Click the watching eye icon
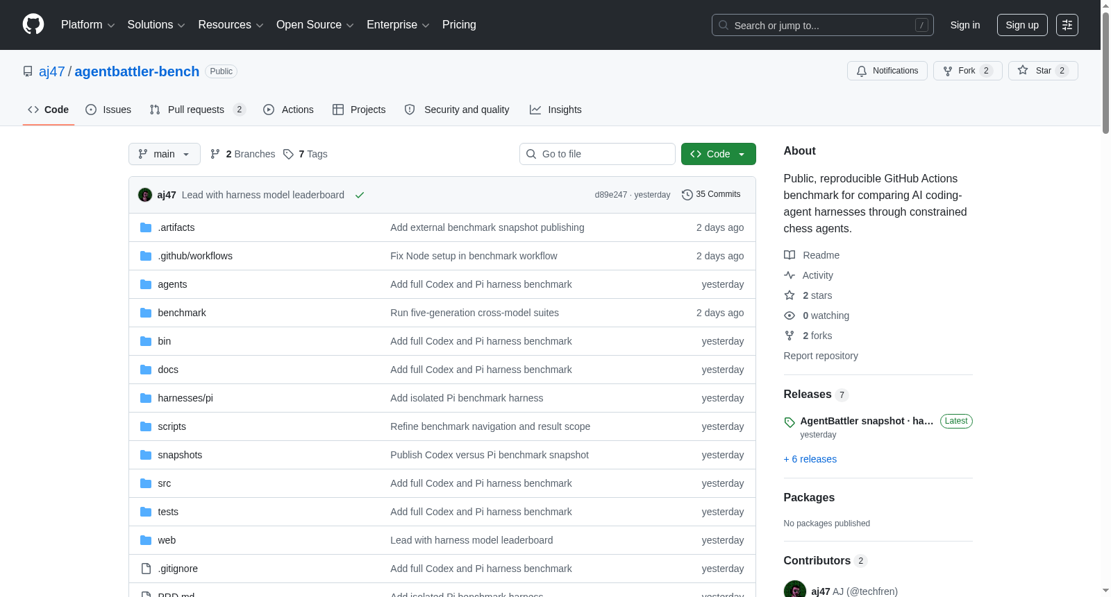This screenshot has height=597, width=1111. click(790, 315)
